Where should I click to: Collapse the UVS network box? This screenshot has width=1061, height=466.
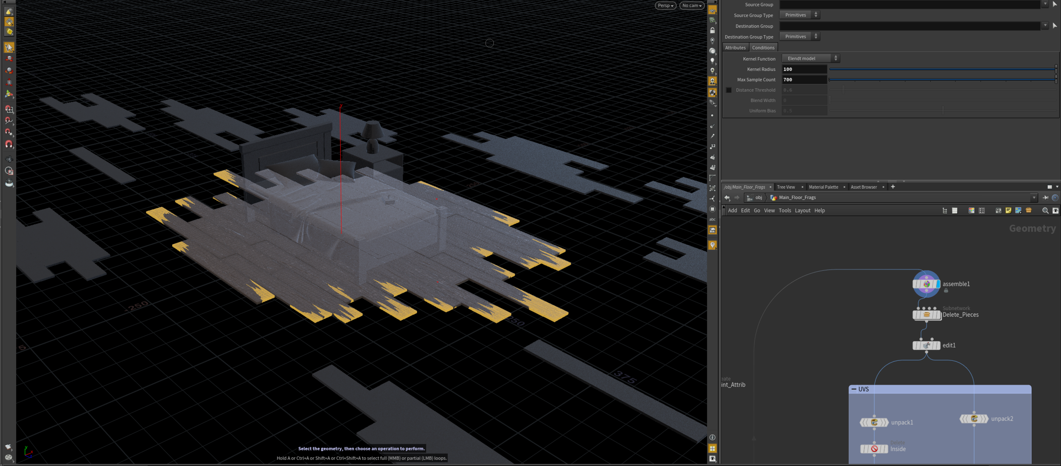(854, 389)
